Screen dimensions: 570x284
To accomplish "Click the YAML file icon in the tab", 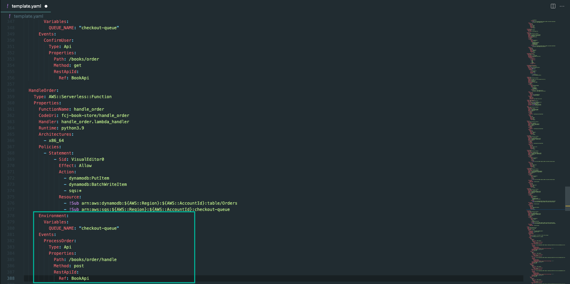I will (x=7, y=6).
